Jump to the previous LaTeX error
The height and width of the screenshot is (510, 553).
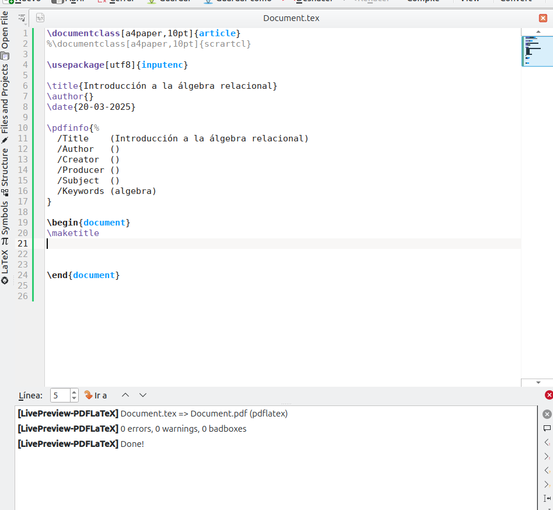click(547, 442)
